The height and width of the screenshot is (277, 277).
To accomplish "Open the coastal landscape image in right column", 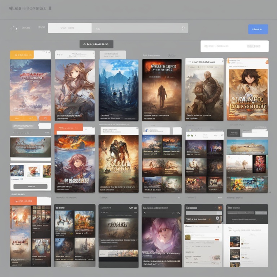I will coord(247,147).
